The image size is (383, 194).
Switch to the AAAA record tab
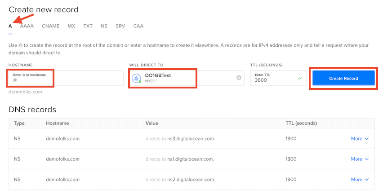(27, 26)
